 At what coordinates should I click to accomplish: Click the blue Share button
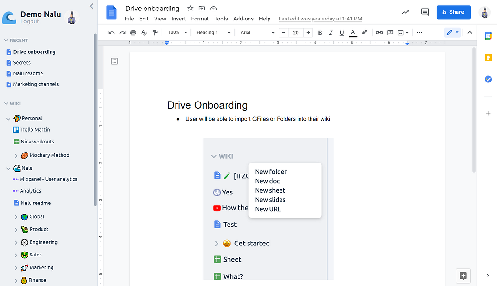pos(454,12)
